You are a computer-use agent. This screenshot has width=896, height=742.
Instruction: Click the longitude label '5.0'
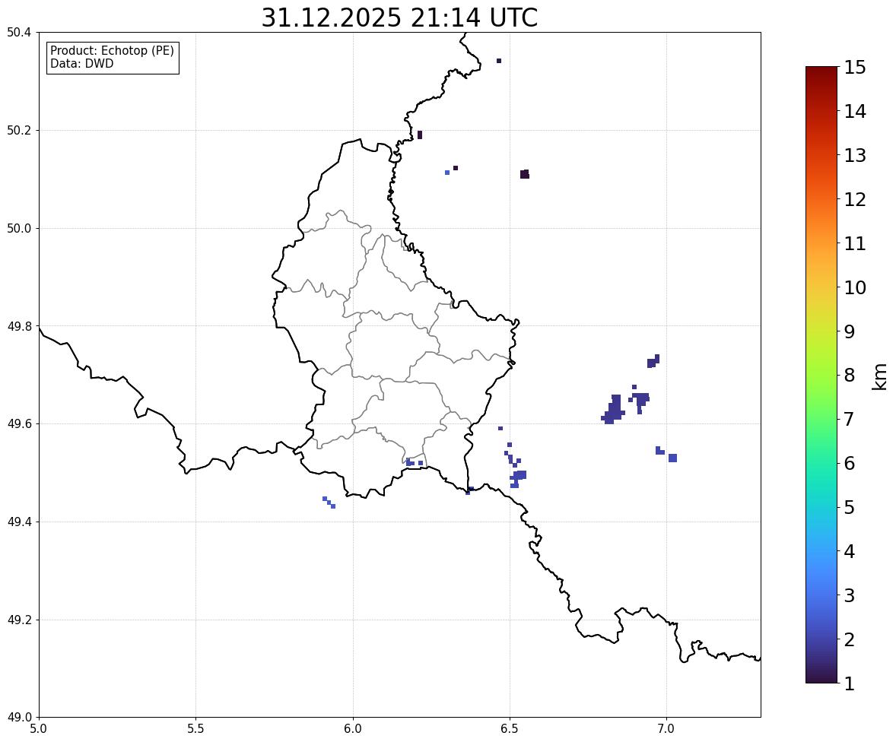[39, 729]
